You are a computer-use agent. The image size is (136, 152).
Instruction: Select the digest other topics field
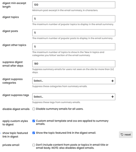(x=74, y=47)
